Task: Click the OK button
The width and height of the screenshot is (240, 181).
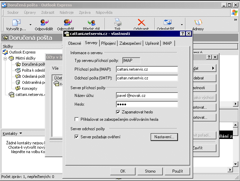Action: (123, 171)
